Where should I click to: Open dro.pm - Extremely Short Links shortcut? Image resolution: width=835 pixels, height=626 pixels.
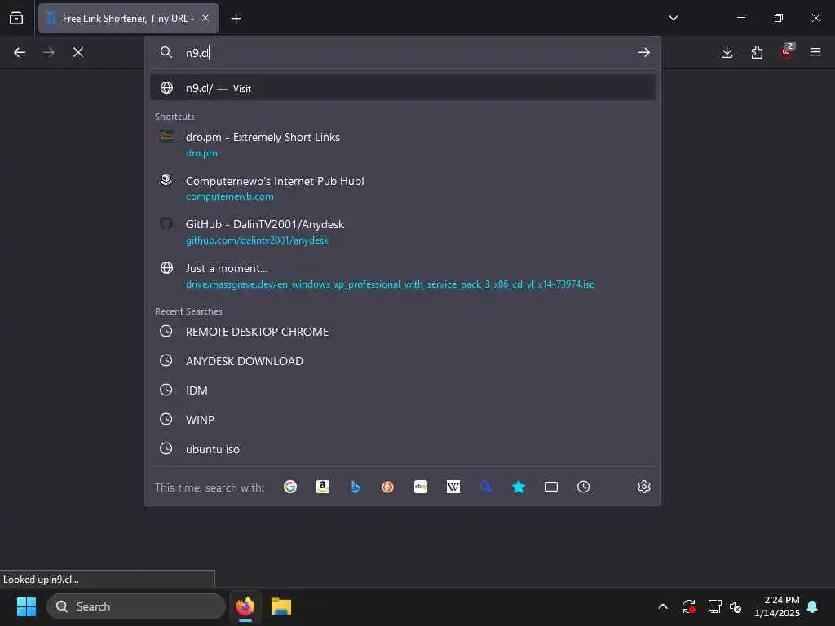point(403,144)
